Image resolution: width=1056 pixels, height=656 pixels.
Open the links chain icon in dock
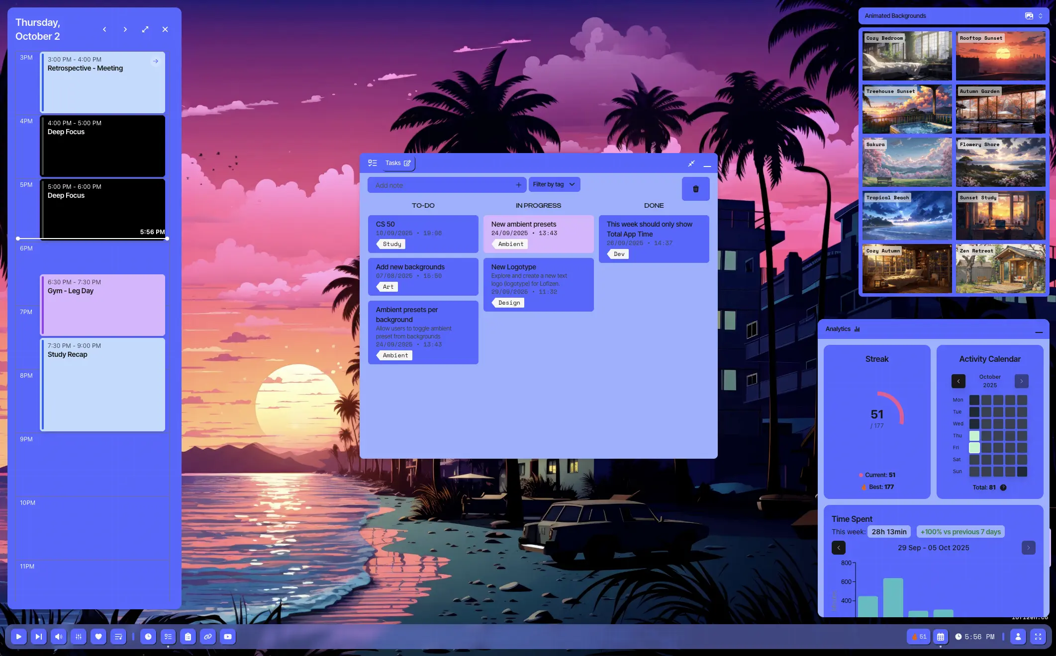[208, 637]
